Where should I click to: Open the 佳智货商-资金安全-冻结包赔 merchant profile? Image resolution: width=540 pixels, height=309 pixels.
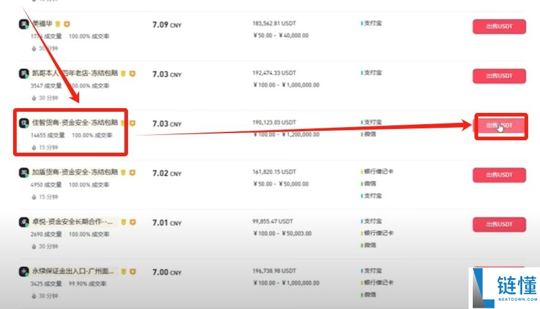coord(74,123)
